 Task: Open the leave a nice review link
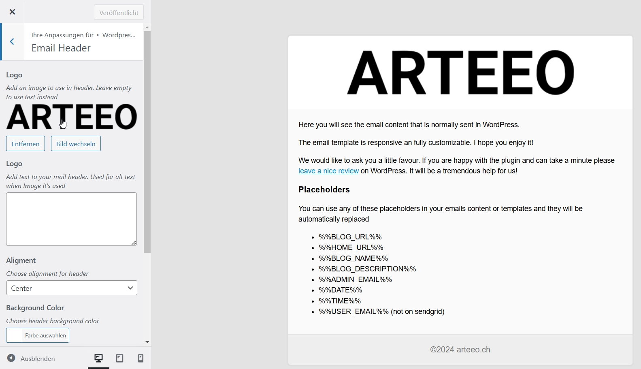coord(328,171)
